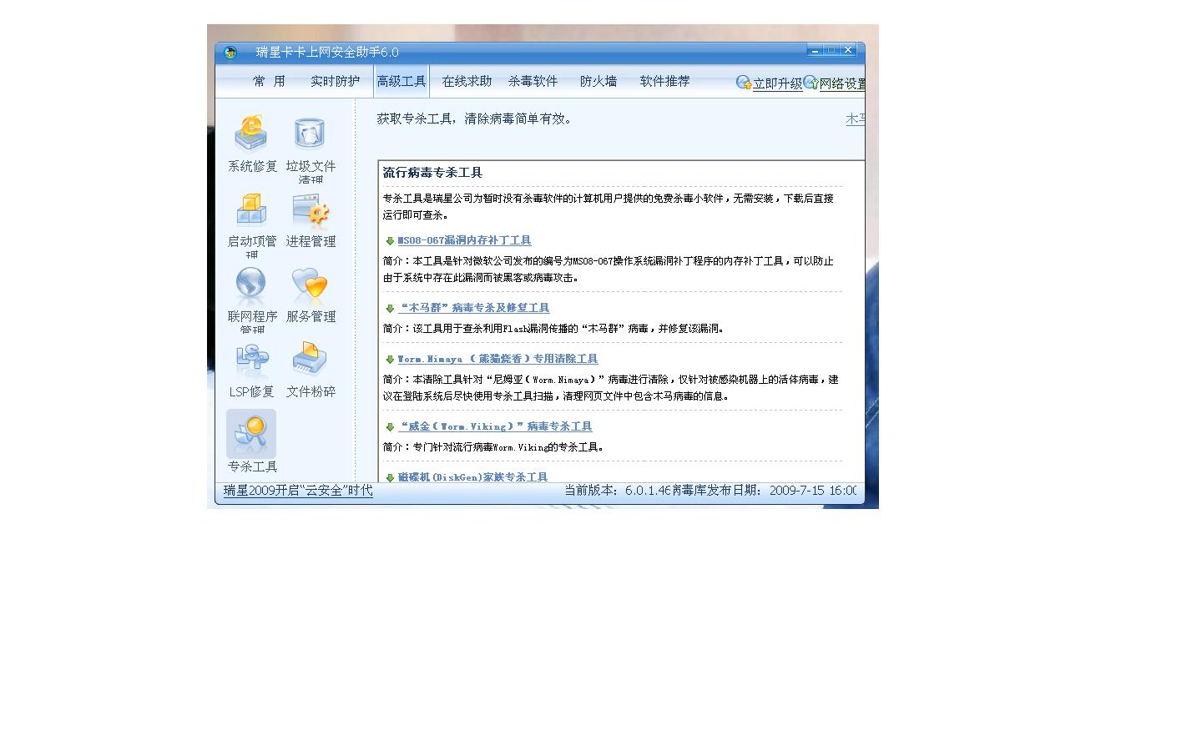Viewport: 1202px width, 751px height.
Task: Open the 软件推荐 tab
Action: tap(664, 81)
